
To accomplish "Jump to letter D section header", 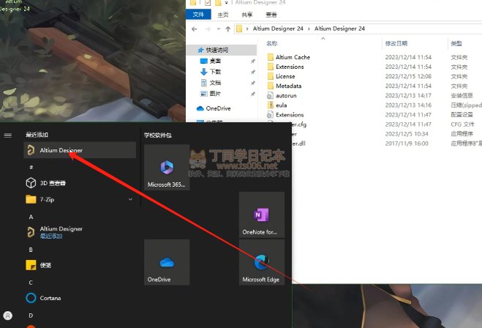I will pos(31,316).
